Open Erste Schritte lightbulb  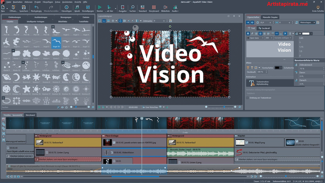(318, 8)
